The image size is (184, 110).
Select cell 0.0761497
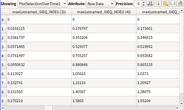pos(39,56)
